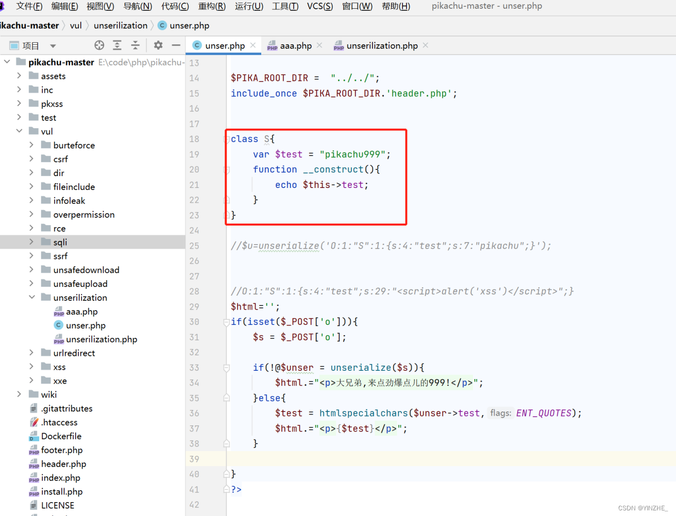Collapse the unserilization folder chevron
Image resolution: width=676 pixels, height=516 pixels.
point(31,298)
